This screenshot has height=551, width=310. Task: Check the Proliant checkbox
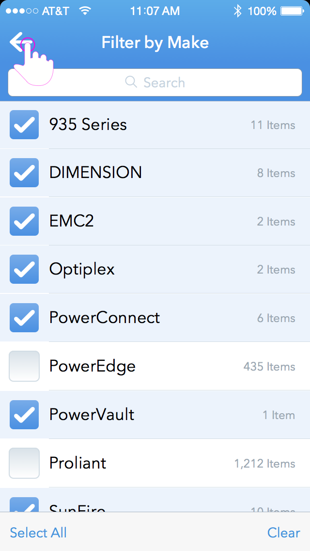point(24,463)
